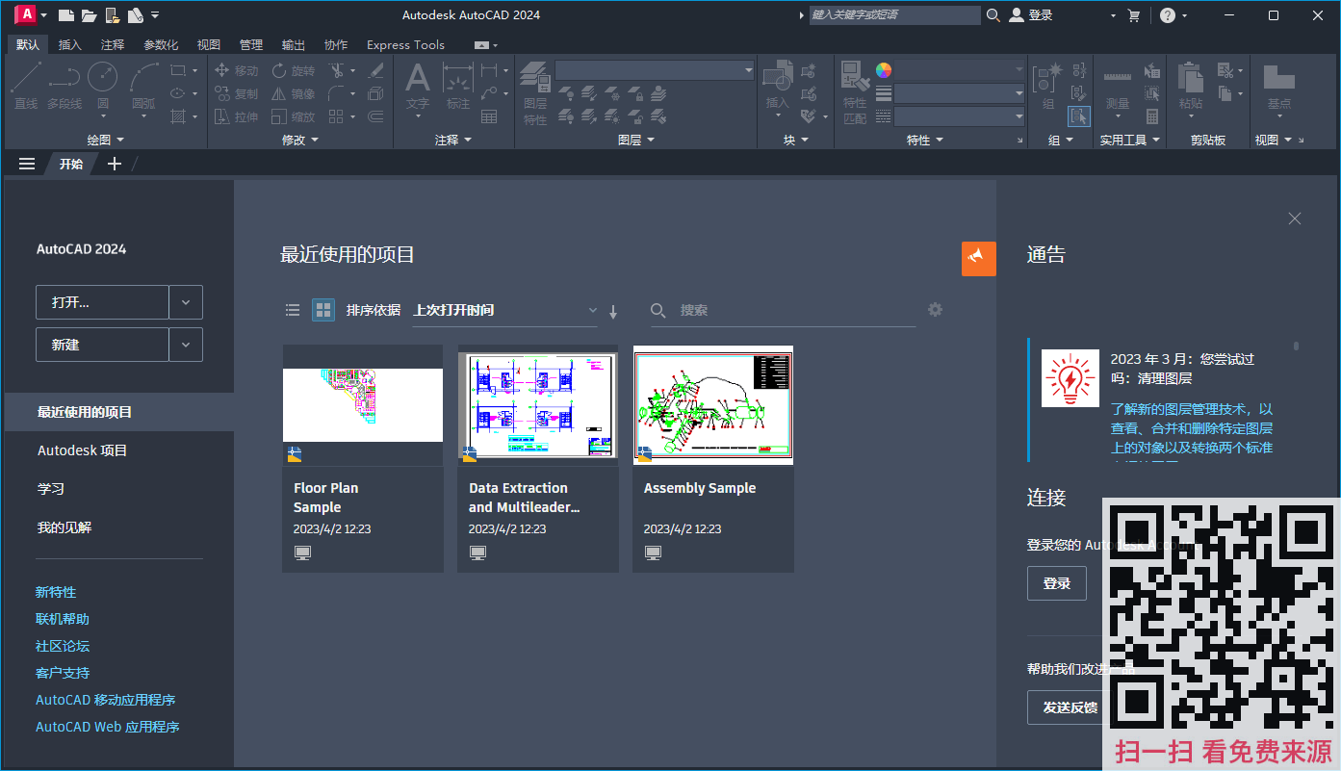The height and width of the screenshot is (771, 1341).
Task: Open the sort-by 上次打开时间 dropdown
Action: click(504, 310)
